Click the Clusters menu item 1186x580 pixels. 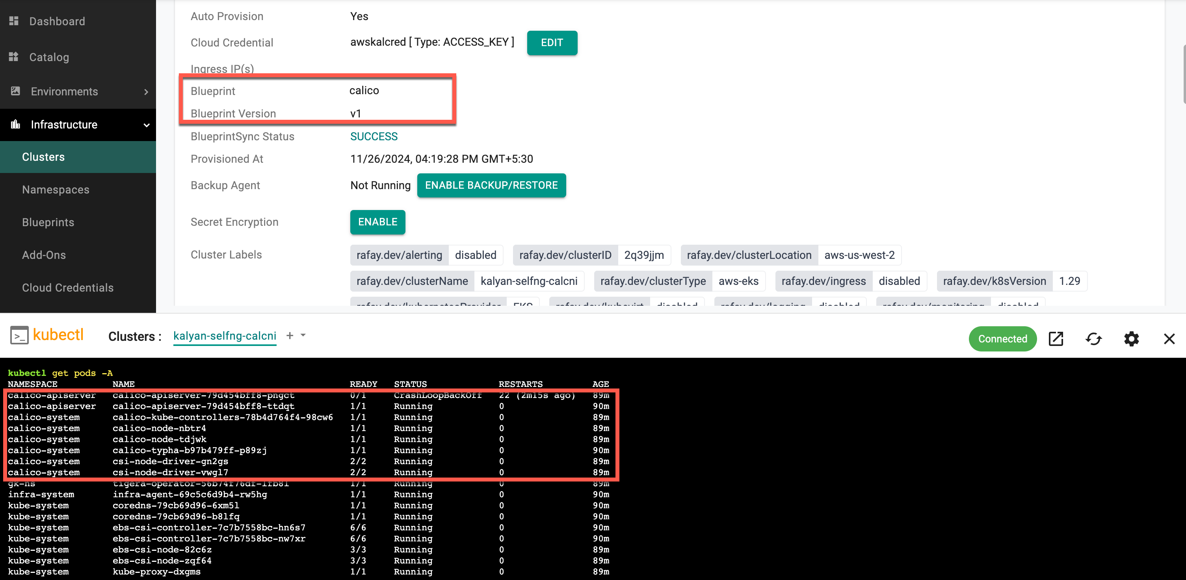tap(43, 156)
